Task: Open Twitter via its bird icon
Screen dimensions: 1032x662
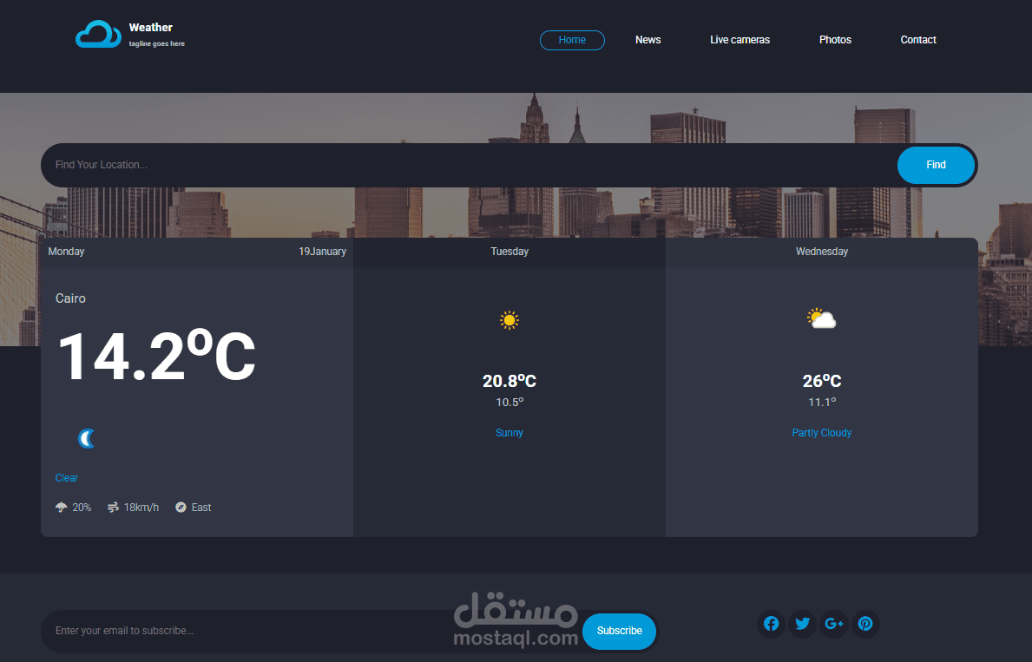Action: (x=802, y=624)
